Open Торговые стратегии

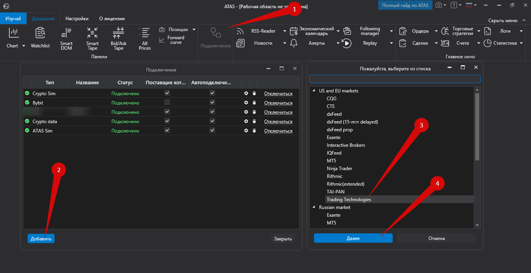pyautogui.click(x=458, y=31)
